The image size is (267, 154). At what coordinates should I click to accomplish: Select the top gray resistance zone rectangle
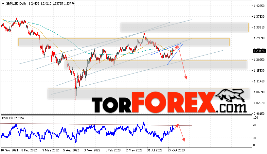click(x=185, y=27)
